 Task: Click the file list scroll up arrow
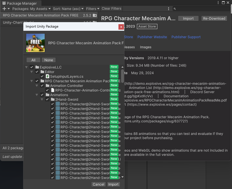pyautogui.click(x=122, y=67)
